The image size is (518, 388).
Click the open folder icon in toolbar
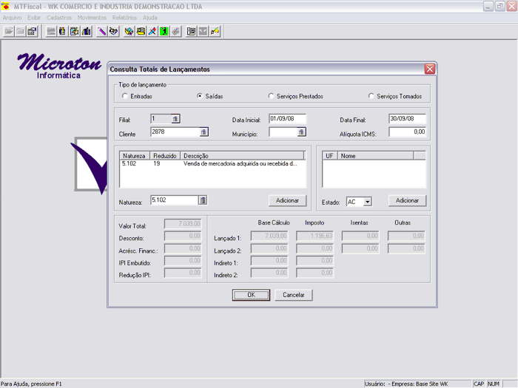click(x=9, y=31)
